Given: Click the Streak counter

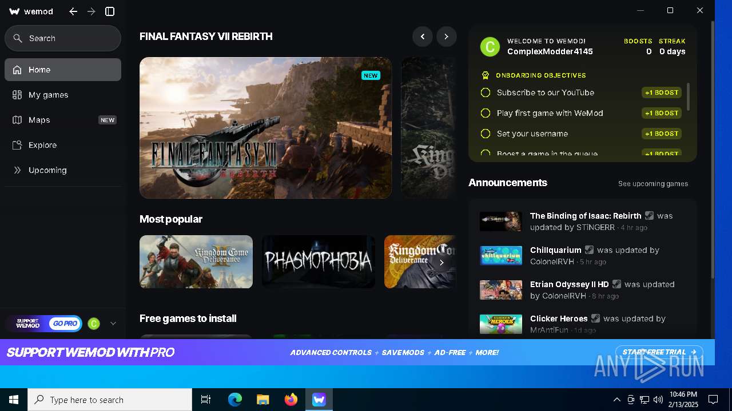Looking at the screenshot, I should click(x=672, y=46).
